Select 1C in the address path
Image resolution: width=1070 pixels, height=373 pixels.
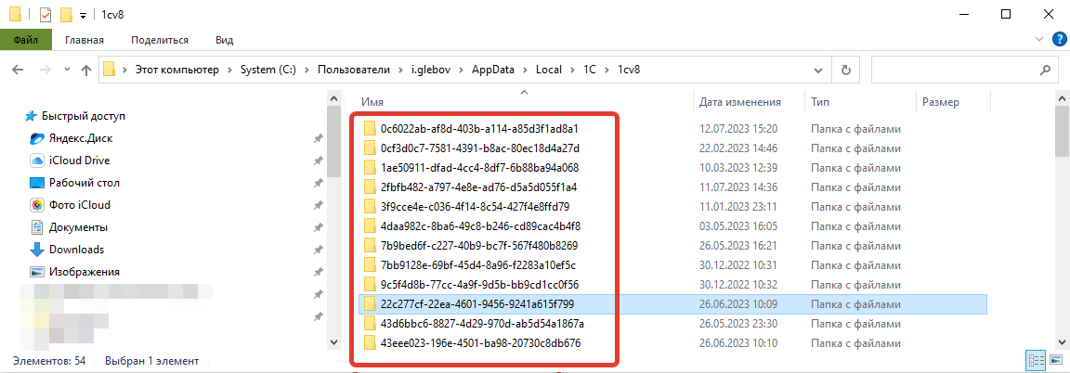tap(589, 70)
